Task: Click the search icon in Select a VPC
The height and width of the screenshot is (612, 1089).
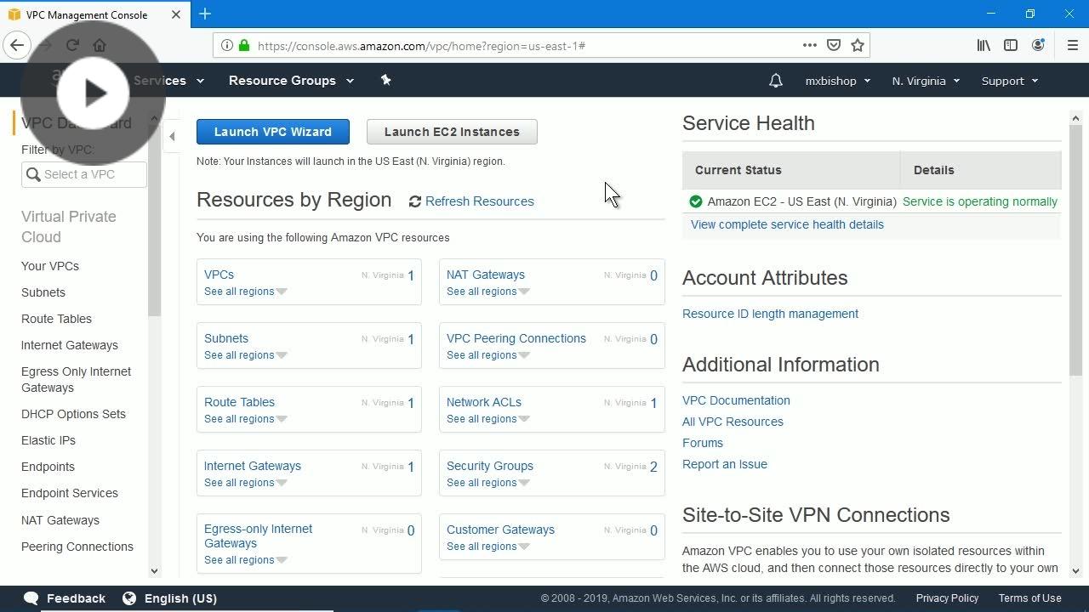Action: (33, 174)
